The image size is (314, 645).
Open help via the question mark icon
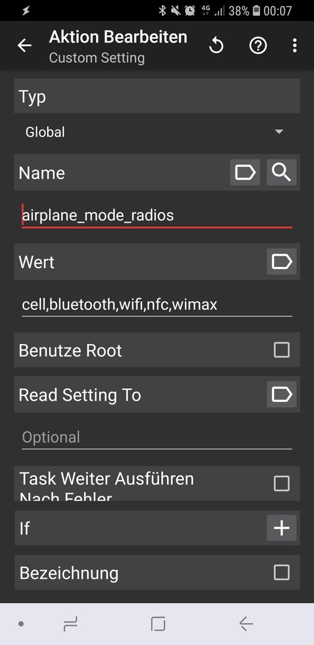pos(258,45)
